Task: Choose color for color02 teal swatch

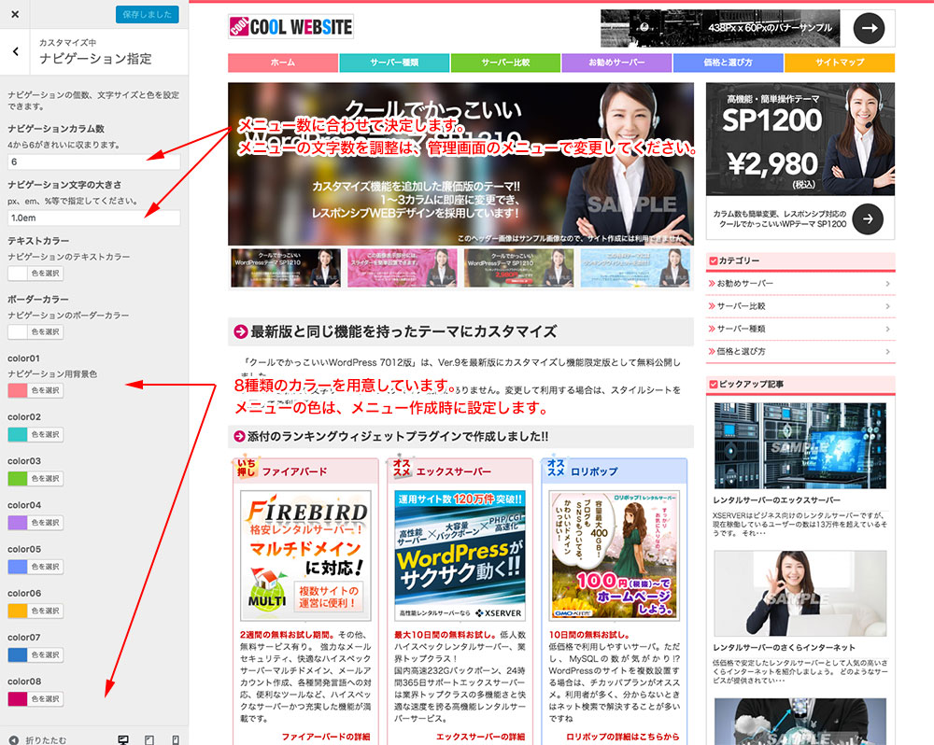Action: click(x=35, y=434)
